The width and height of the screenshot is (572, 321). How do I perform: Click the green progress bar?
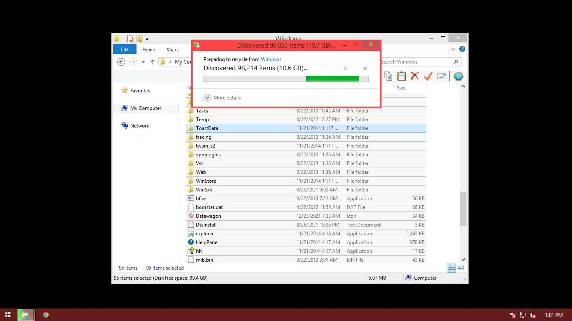[332, 79]
